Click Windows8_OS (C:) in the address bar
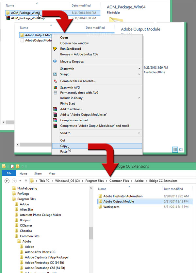 point(67,181)
